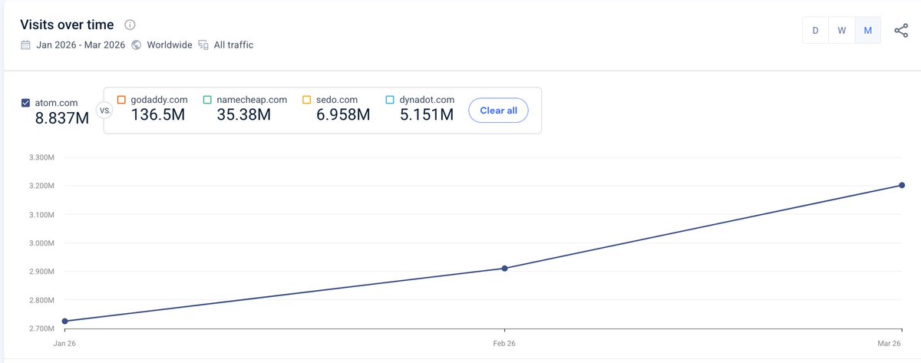Click the Jan 26 x-axis label

tap(64, 344)
